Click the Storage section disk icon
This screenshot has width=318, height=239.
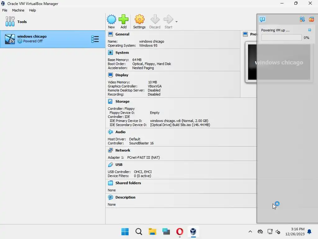click(110, 101)
